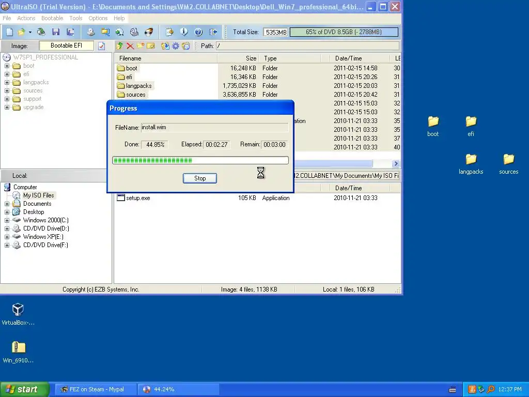Click the Burn CD/DVD Image icon

coord(149,32)
